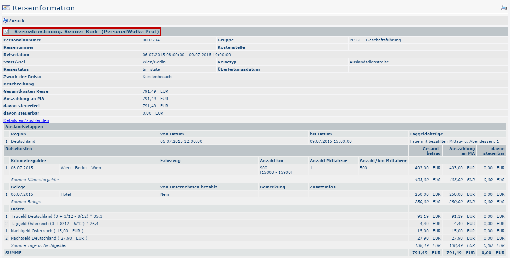Select the Hotel receipt entry
The width and height of the screenshot is (510, 258).
(66, 194)
